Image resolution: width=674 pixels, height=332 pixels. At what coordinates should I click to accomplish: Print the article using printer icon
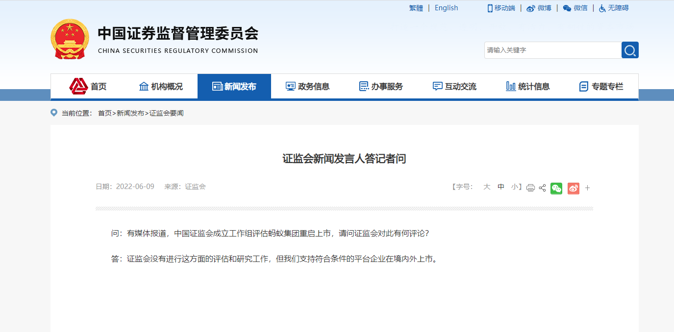coord(530,188)
